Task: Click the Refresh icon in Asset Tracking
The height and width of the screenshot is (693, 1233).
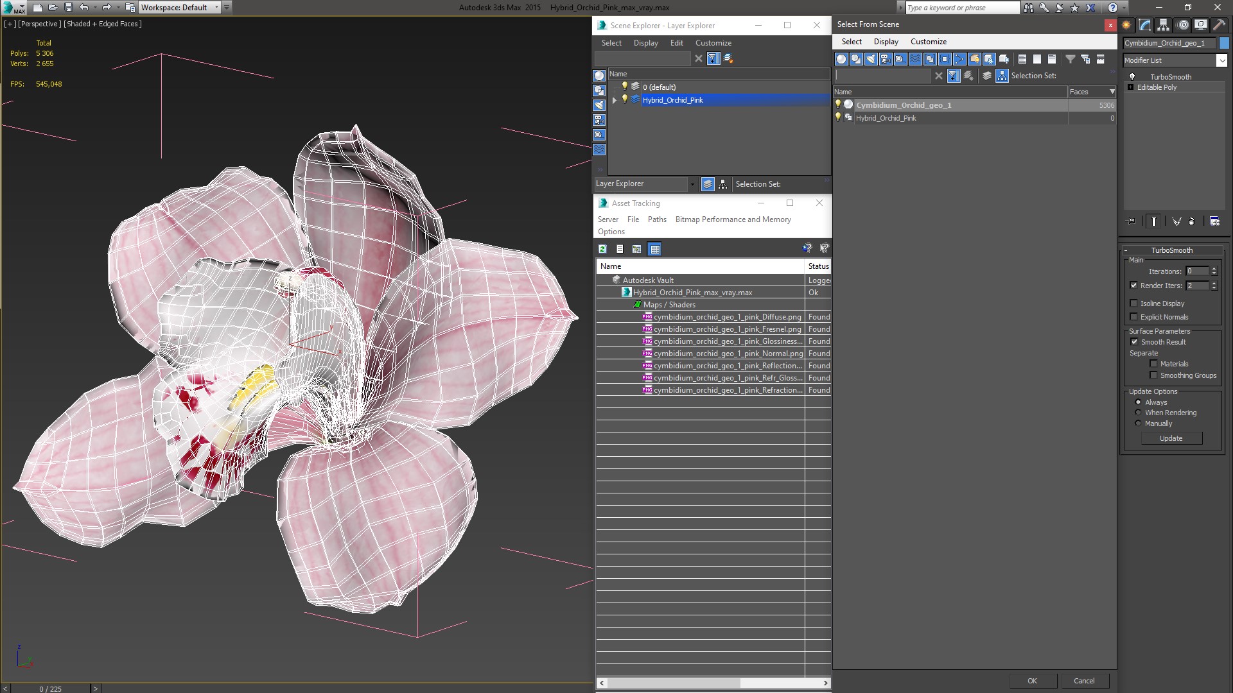Action: click(602, 249)
